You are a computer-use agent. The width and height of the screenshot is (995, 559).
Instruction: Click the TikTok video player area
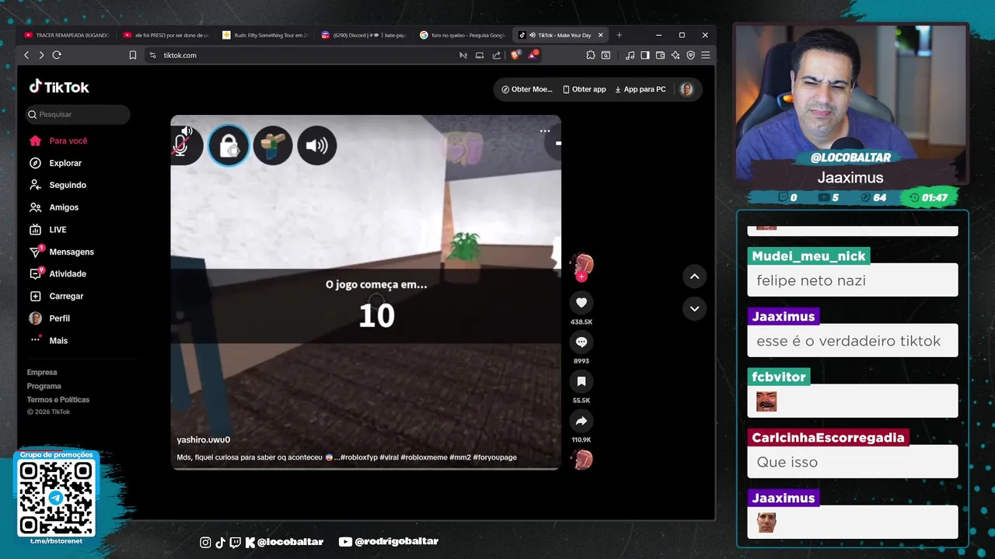point(365,292)
